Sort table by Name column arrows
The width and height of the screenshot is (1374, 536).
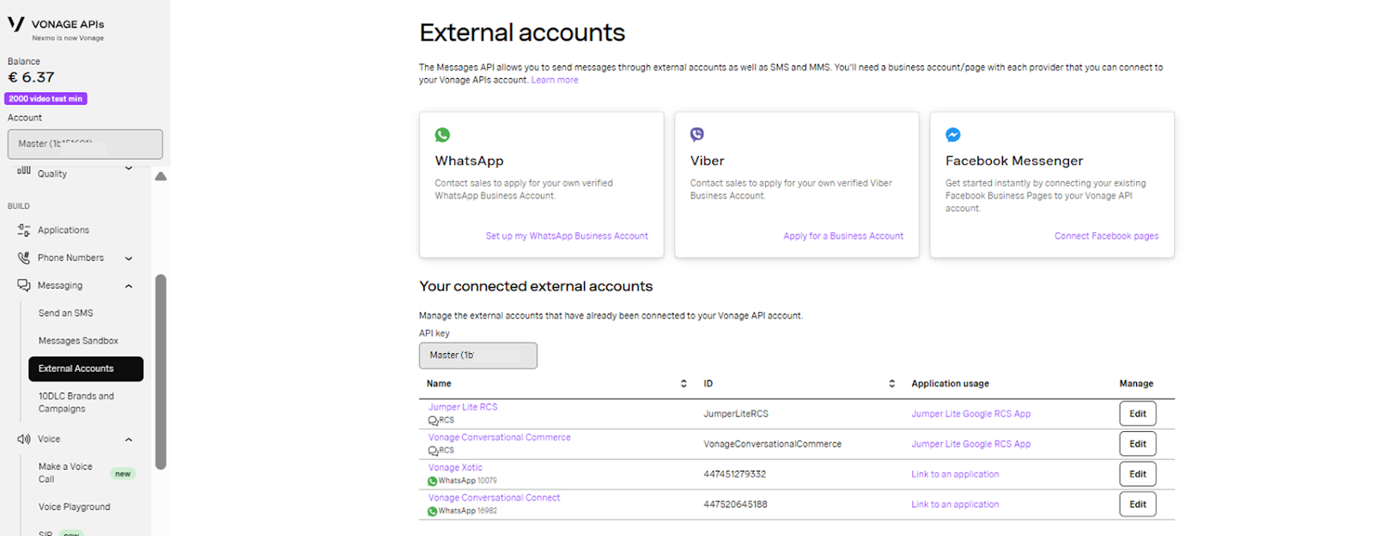[684, 384]
